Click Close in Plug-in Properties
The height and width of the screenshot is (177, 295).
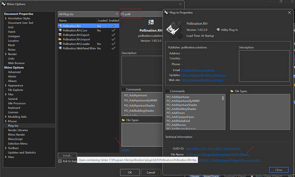pos(279,170)
